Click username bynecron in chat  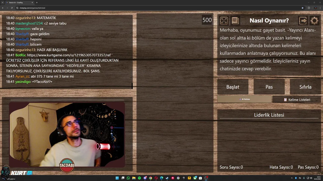[23, 29]
